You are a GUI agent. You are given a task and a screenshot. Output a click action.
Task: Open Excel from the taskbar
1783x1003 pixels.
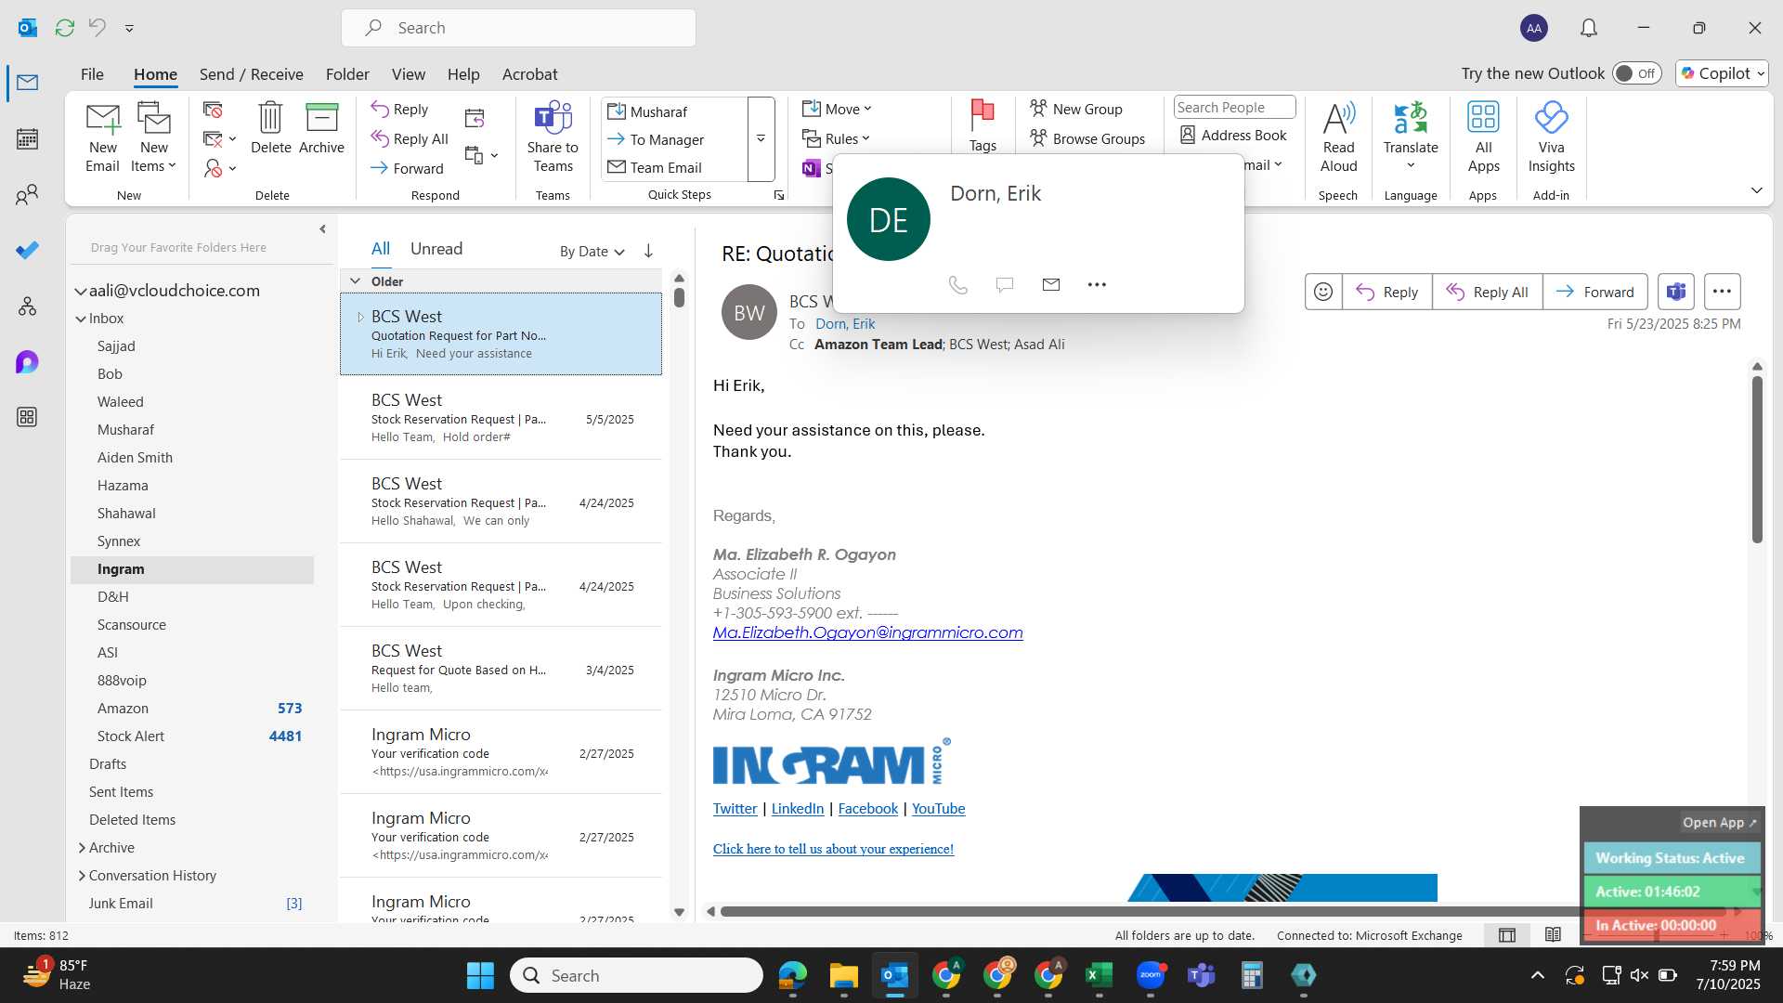tap(1099, 975)
